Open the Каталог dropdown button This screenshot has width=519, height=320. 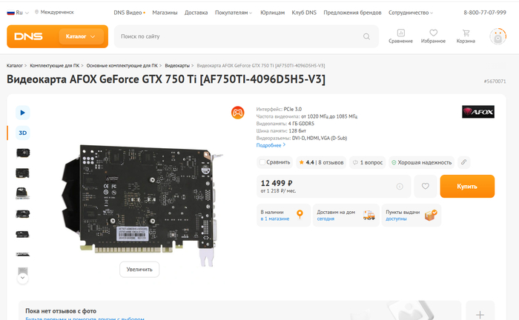pos(81,36)
